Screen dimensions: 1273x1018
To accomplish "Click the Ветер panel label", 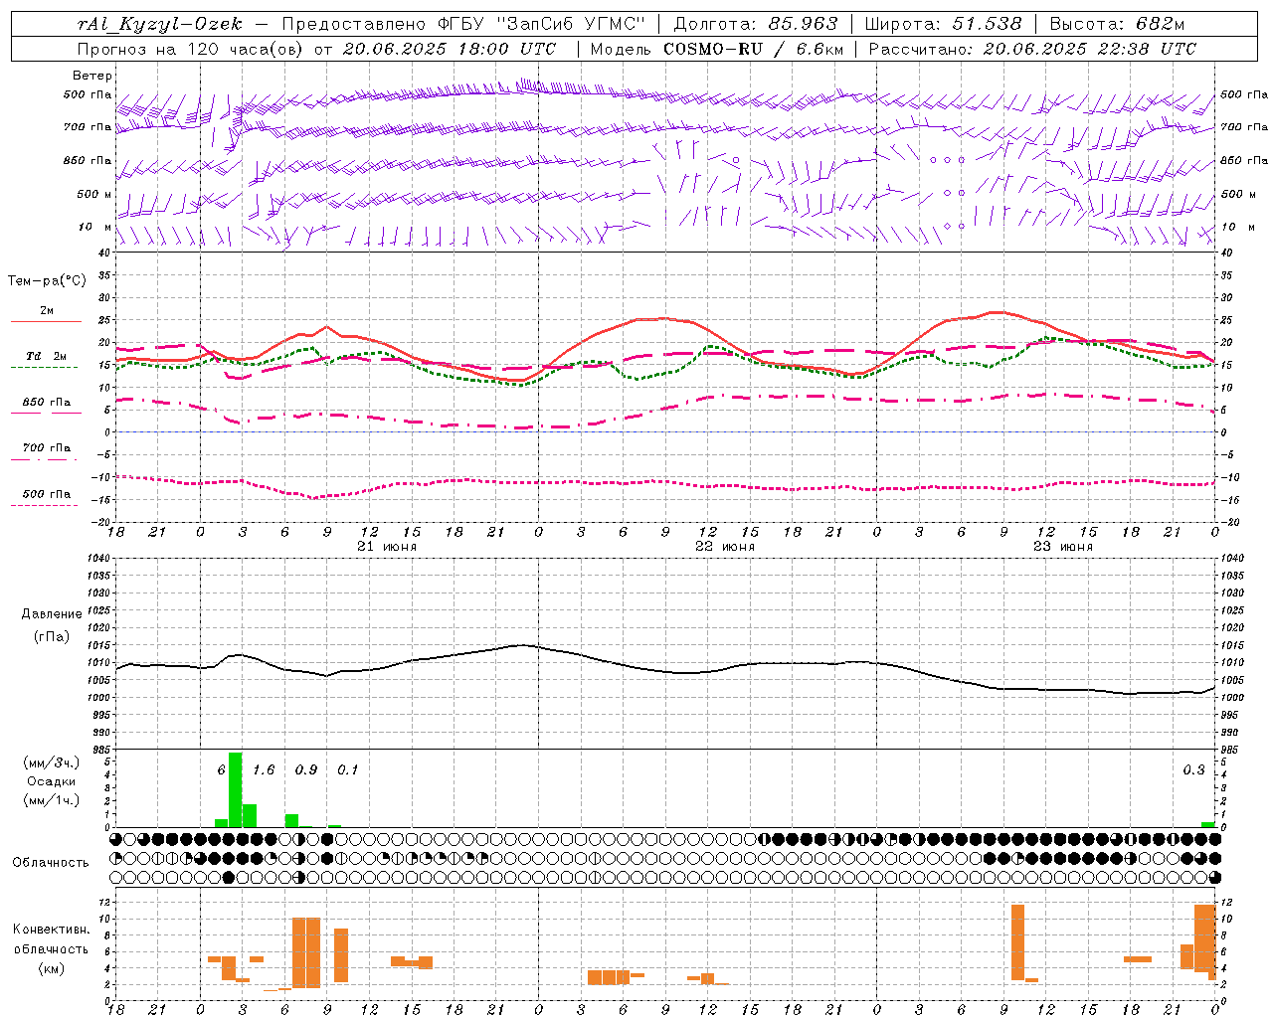I will coord(92,76).
